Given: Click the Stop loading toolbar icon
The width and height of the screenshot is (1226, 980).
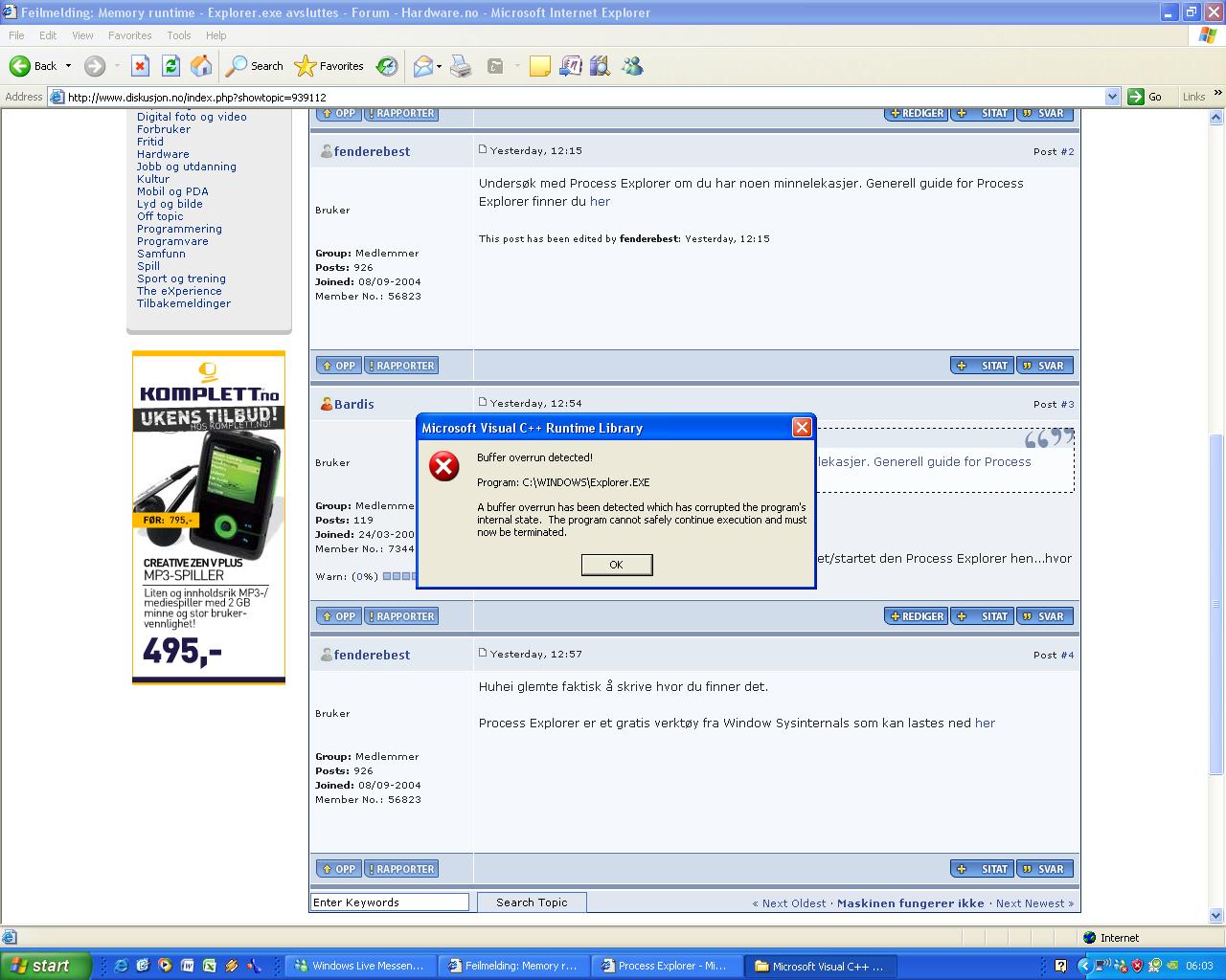Looking at the screenshot, I should [140, 66].
